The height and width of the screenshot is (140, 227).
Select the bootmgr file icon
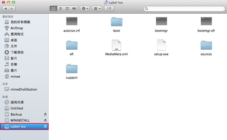pos(161,21)
